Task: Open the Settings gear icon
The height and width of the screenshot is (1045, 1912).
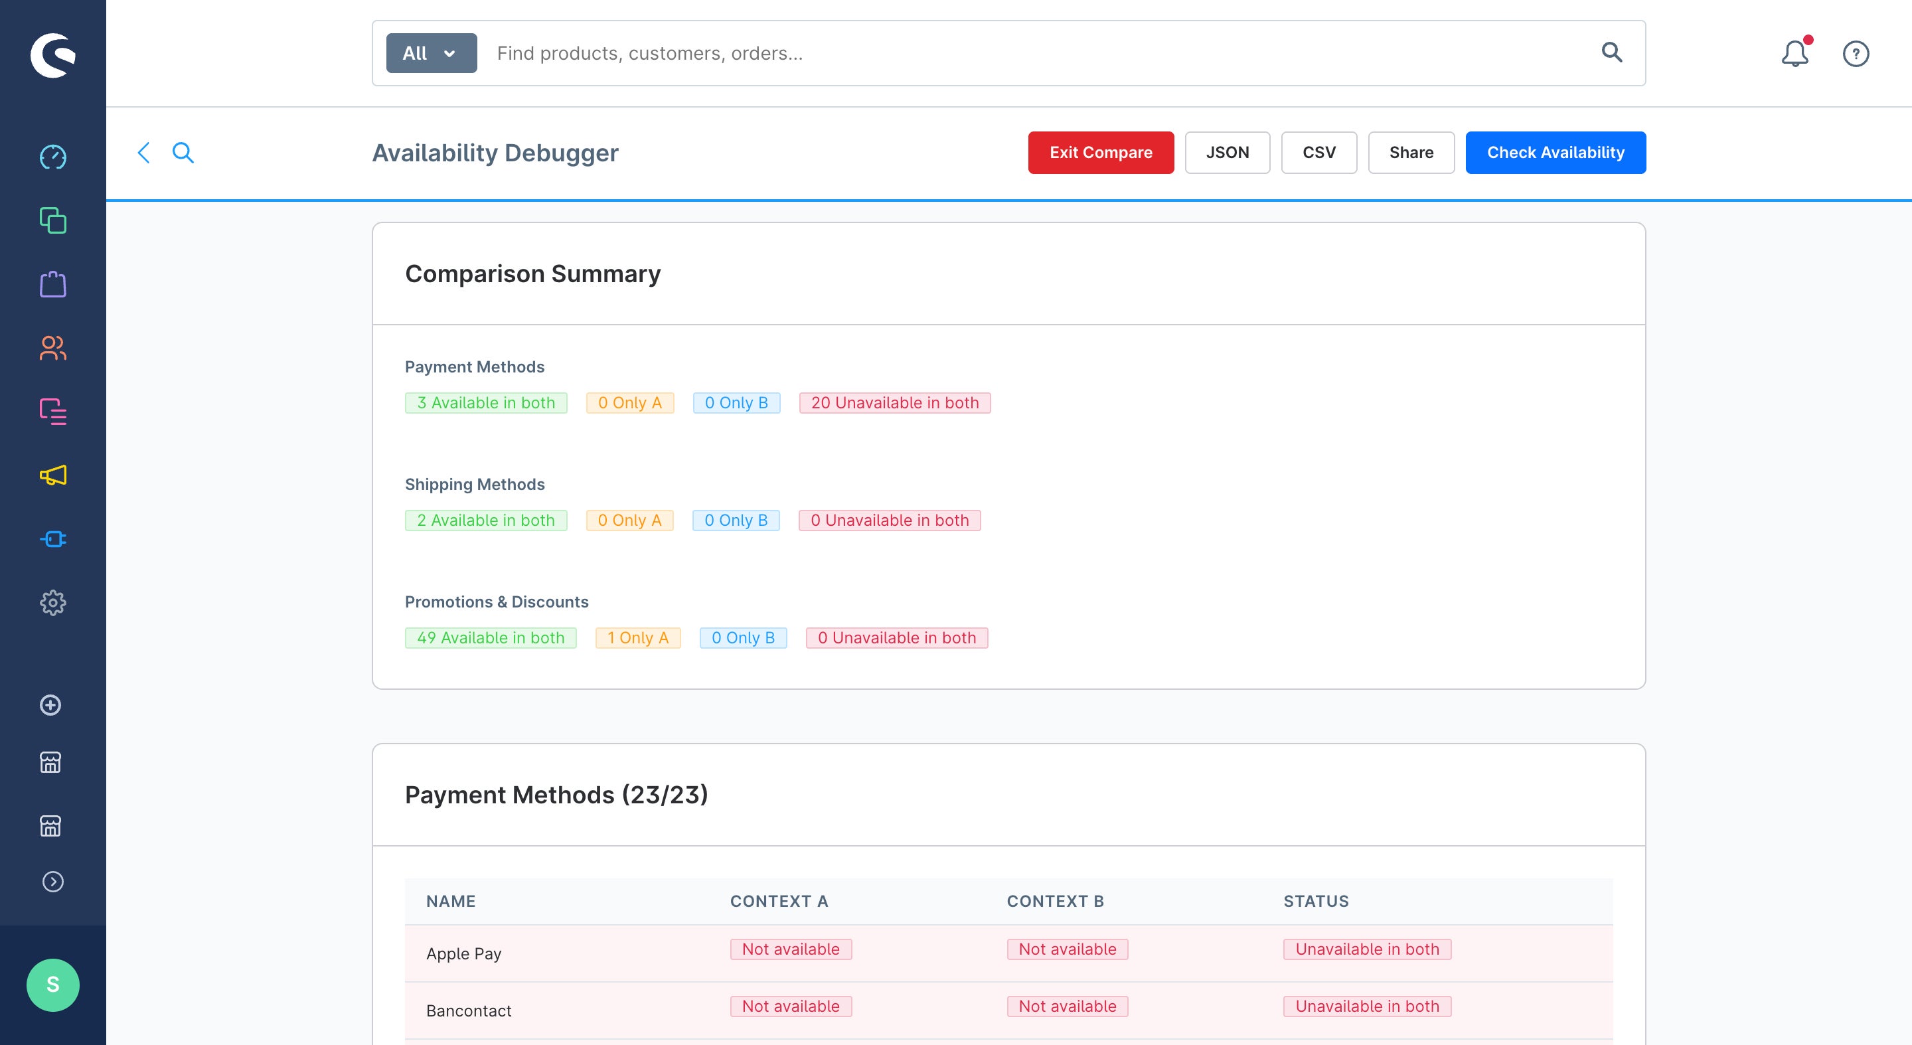Action: pos(52,603)
